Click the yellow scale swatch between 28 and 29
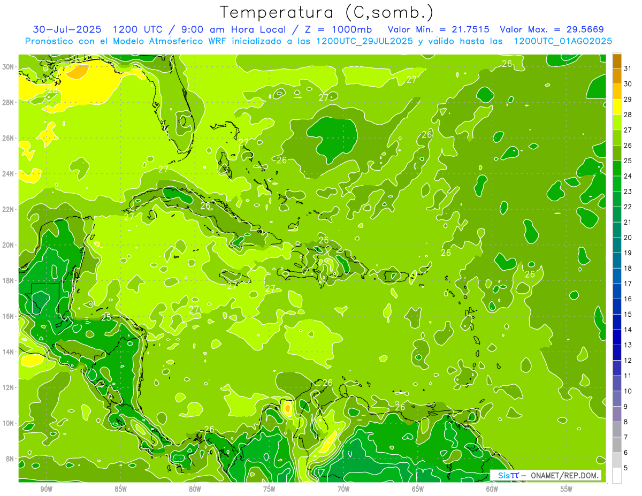This screenshot has height=496, width=642. pyautogui.click(x=617, y=106)
